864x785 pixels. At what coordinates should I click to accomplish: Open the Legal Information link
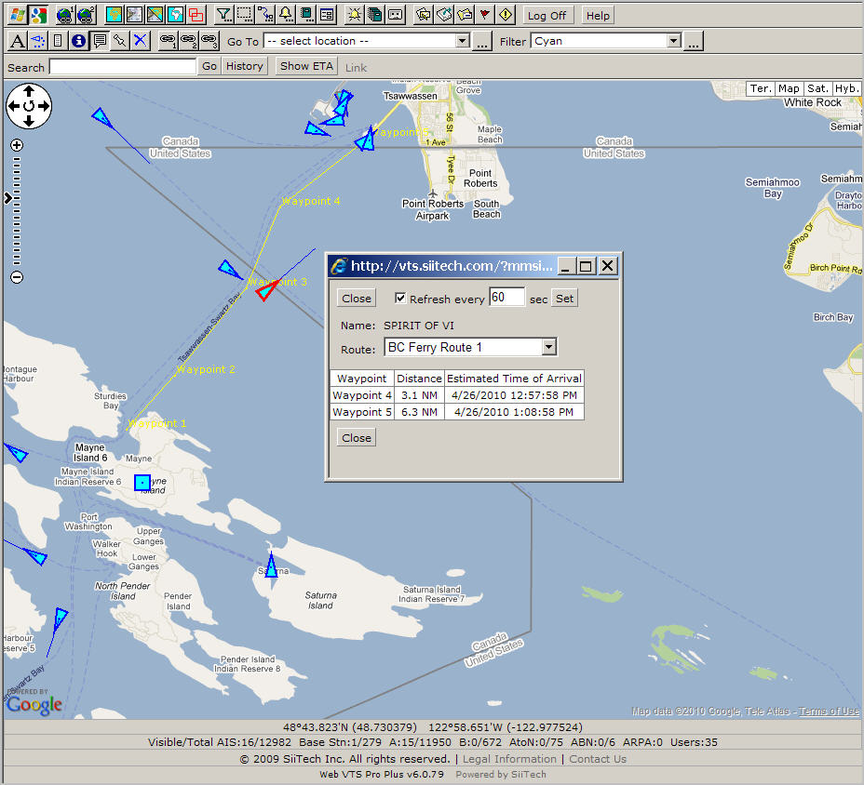(511, 759)
